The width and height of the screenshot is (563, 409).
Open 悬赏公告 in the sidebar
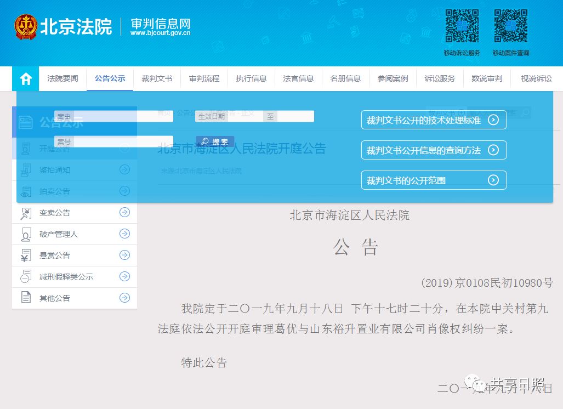[x=75, y=255]
